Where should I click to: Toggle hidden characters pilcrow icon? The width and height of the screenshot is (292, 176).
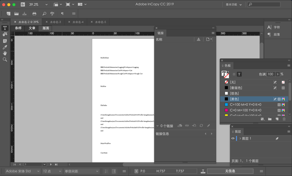[x=62, y=14]
